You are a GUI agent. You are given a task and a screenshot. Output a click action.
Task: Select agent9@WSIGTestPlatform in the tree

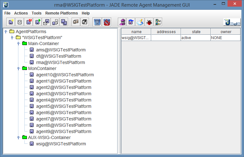point(64,131)
